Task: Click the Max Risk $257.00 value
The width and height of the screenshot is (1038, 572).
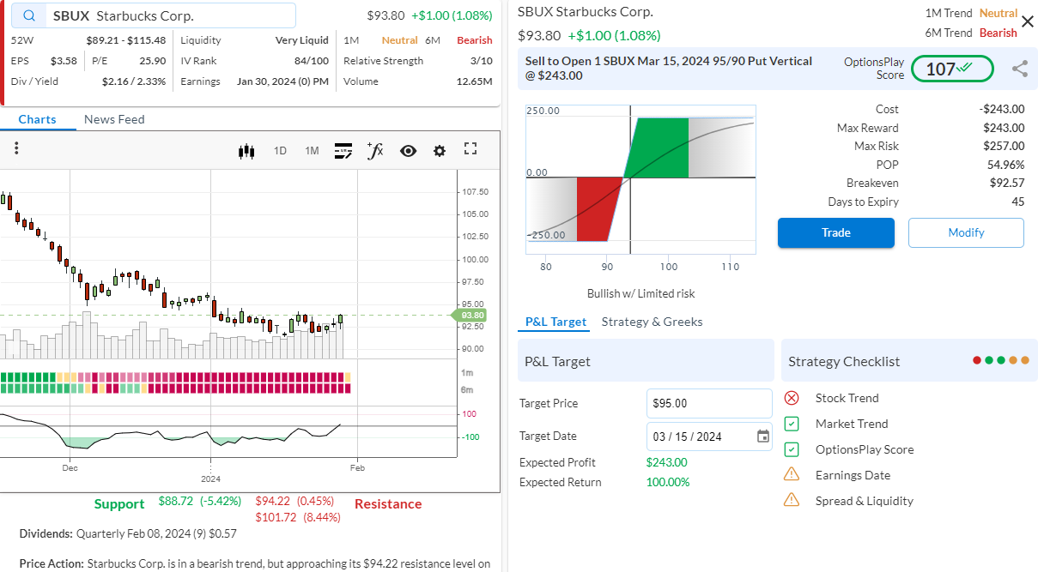Action: [x=1002, y=147]
